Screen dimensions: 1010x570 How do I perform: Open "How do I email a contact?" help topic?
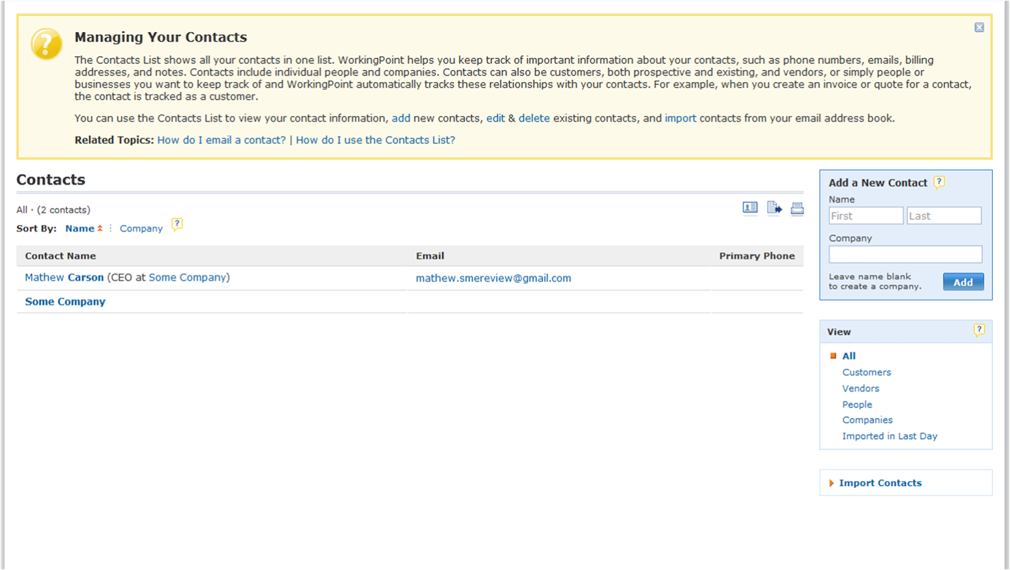click(221, 140)
